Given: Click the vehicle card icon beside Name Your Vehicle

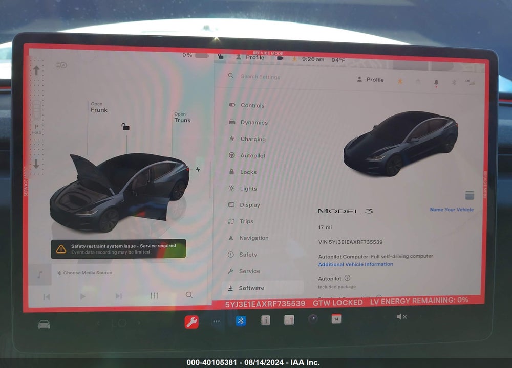Looking at the screenshot, I should pyautogui.click(x=470, y=195).
